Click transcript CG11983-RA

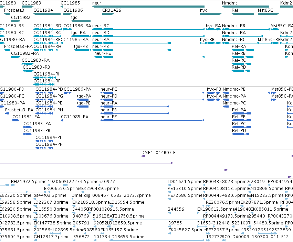pyautogui.click(x=35, y=60)
